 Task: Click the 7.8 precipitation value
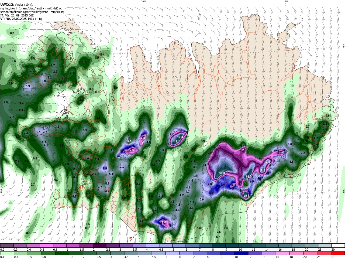210,184
